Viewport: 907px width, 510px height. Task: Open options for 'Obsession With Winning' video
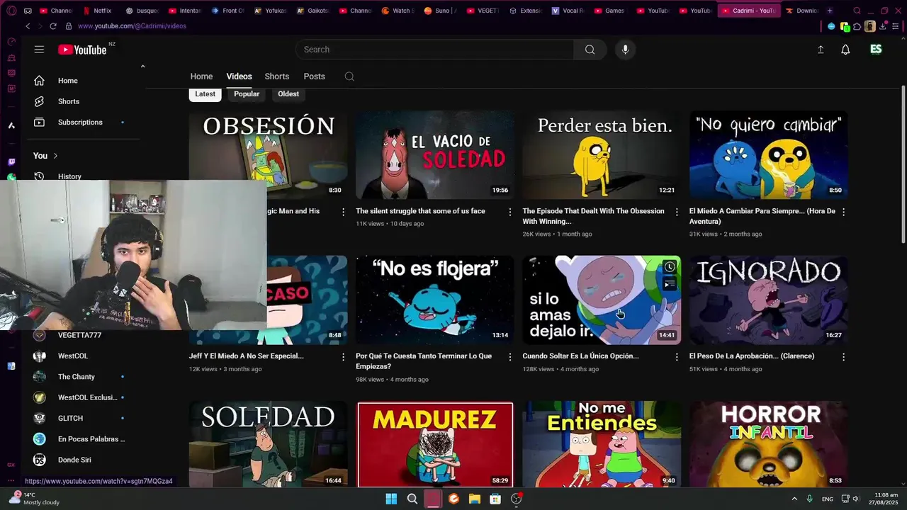coord(677,212)
